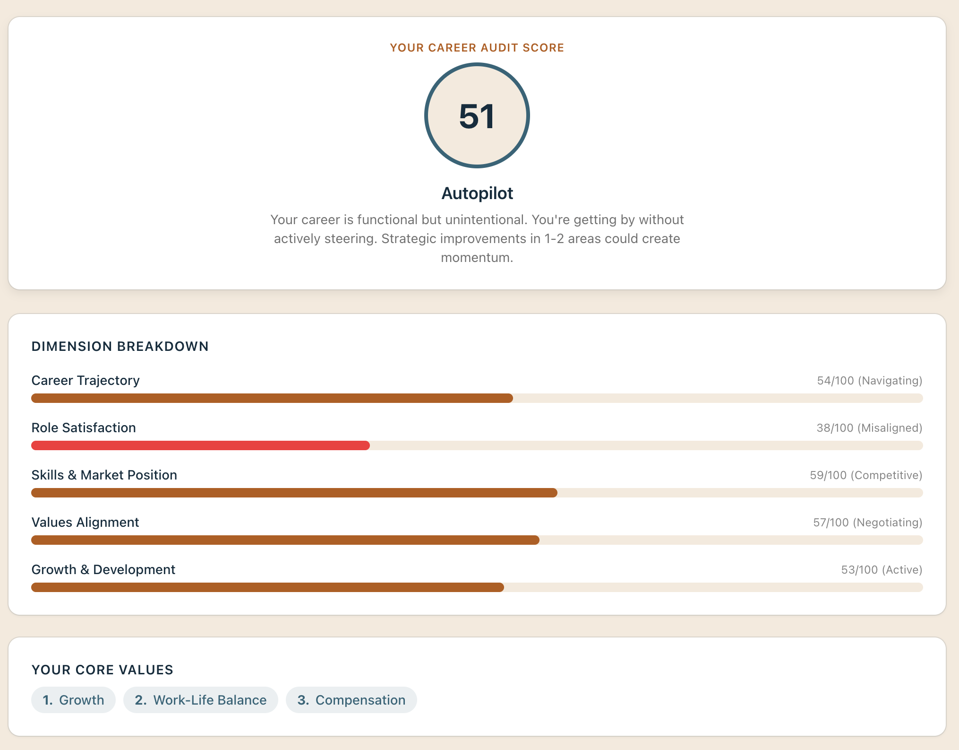Select the 54/100 (Navigating) score label
Screen dimensions: 959x750
coord(870,380)
